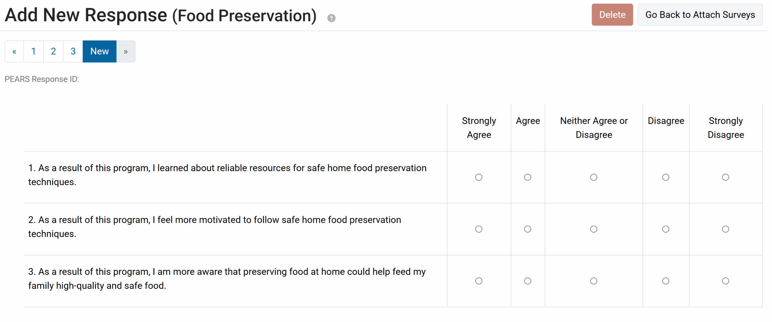Open response page 1
The width and height of the screenshot is (772, 322).
point(33,51)
